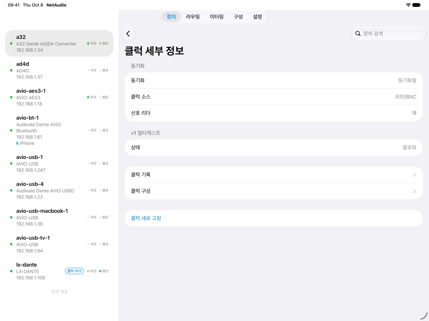Click the 송신 indicator for a32

pos(104,43)
